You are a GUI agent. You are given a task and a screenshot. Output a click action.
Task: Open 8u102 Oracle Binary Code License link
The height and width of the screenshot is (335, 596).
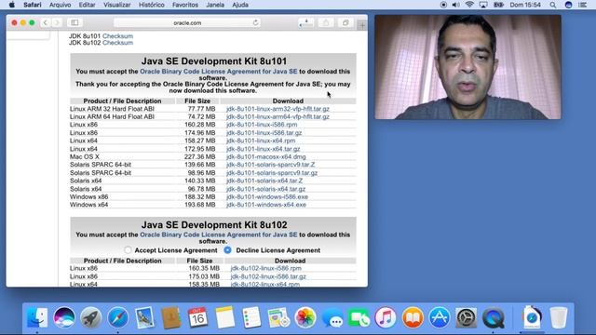click(219, 234)
